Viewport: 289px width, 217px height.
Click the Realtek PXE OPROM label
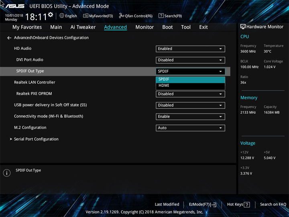pos(34,94)
